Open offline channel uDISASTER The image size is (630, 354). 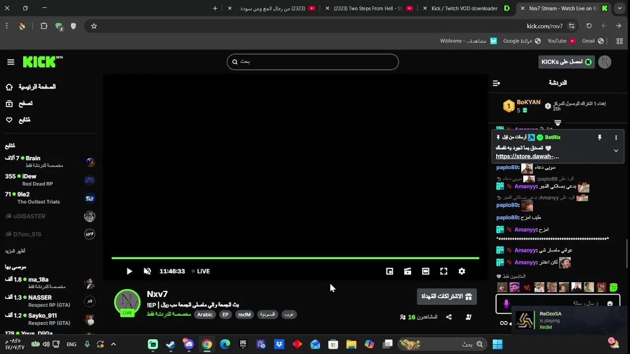(49, 216)
